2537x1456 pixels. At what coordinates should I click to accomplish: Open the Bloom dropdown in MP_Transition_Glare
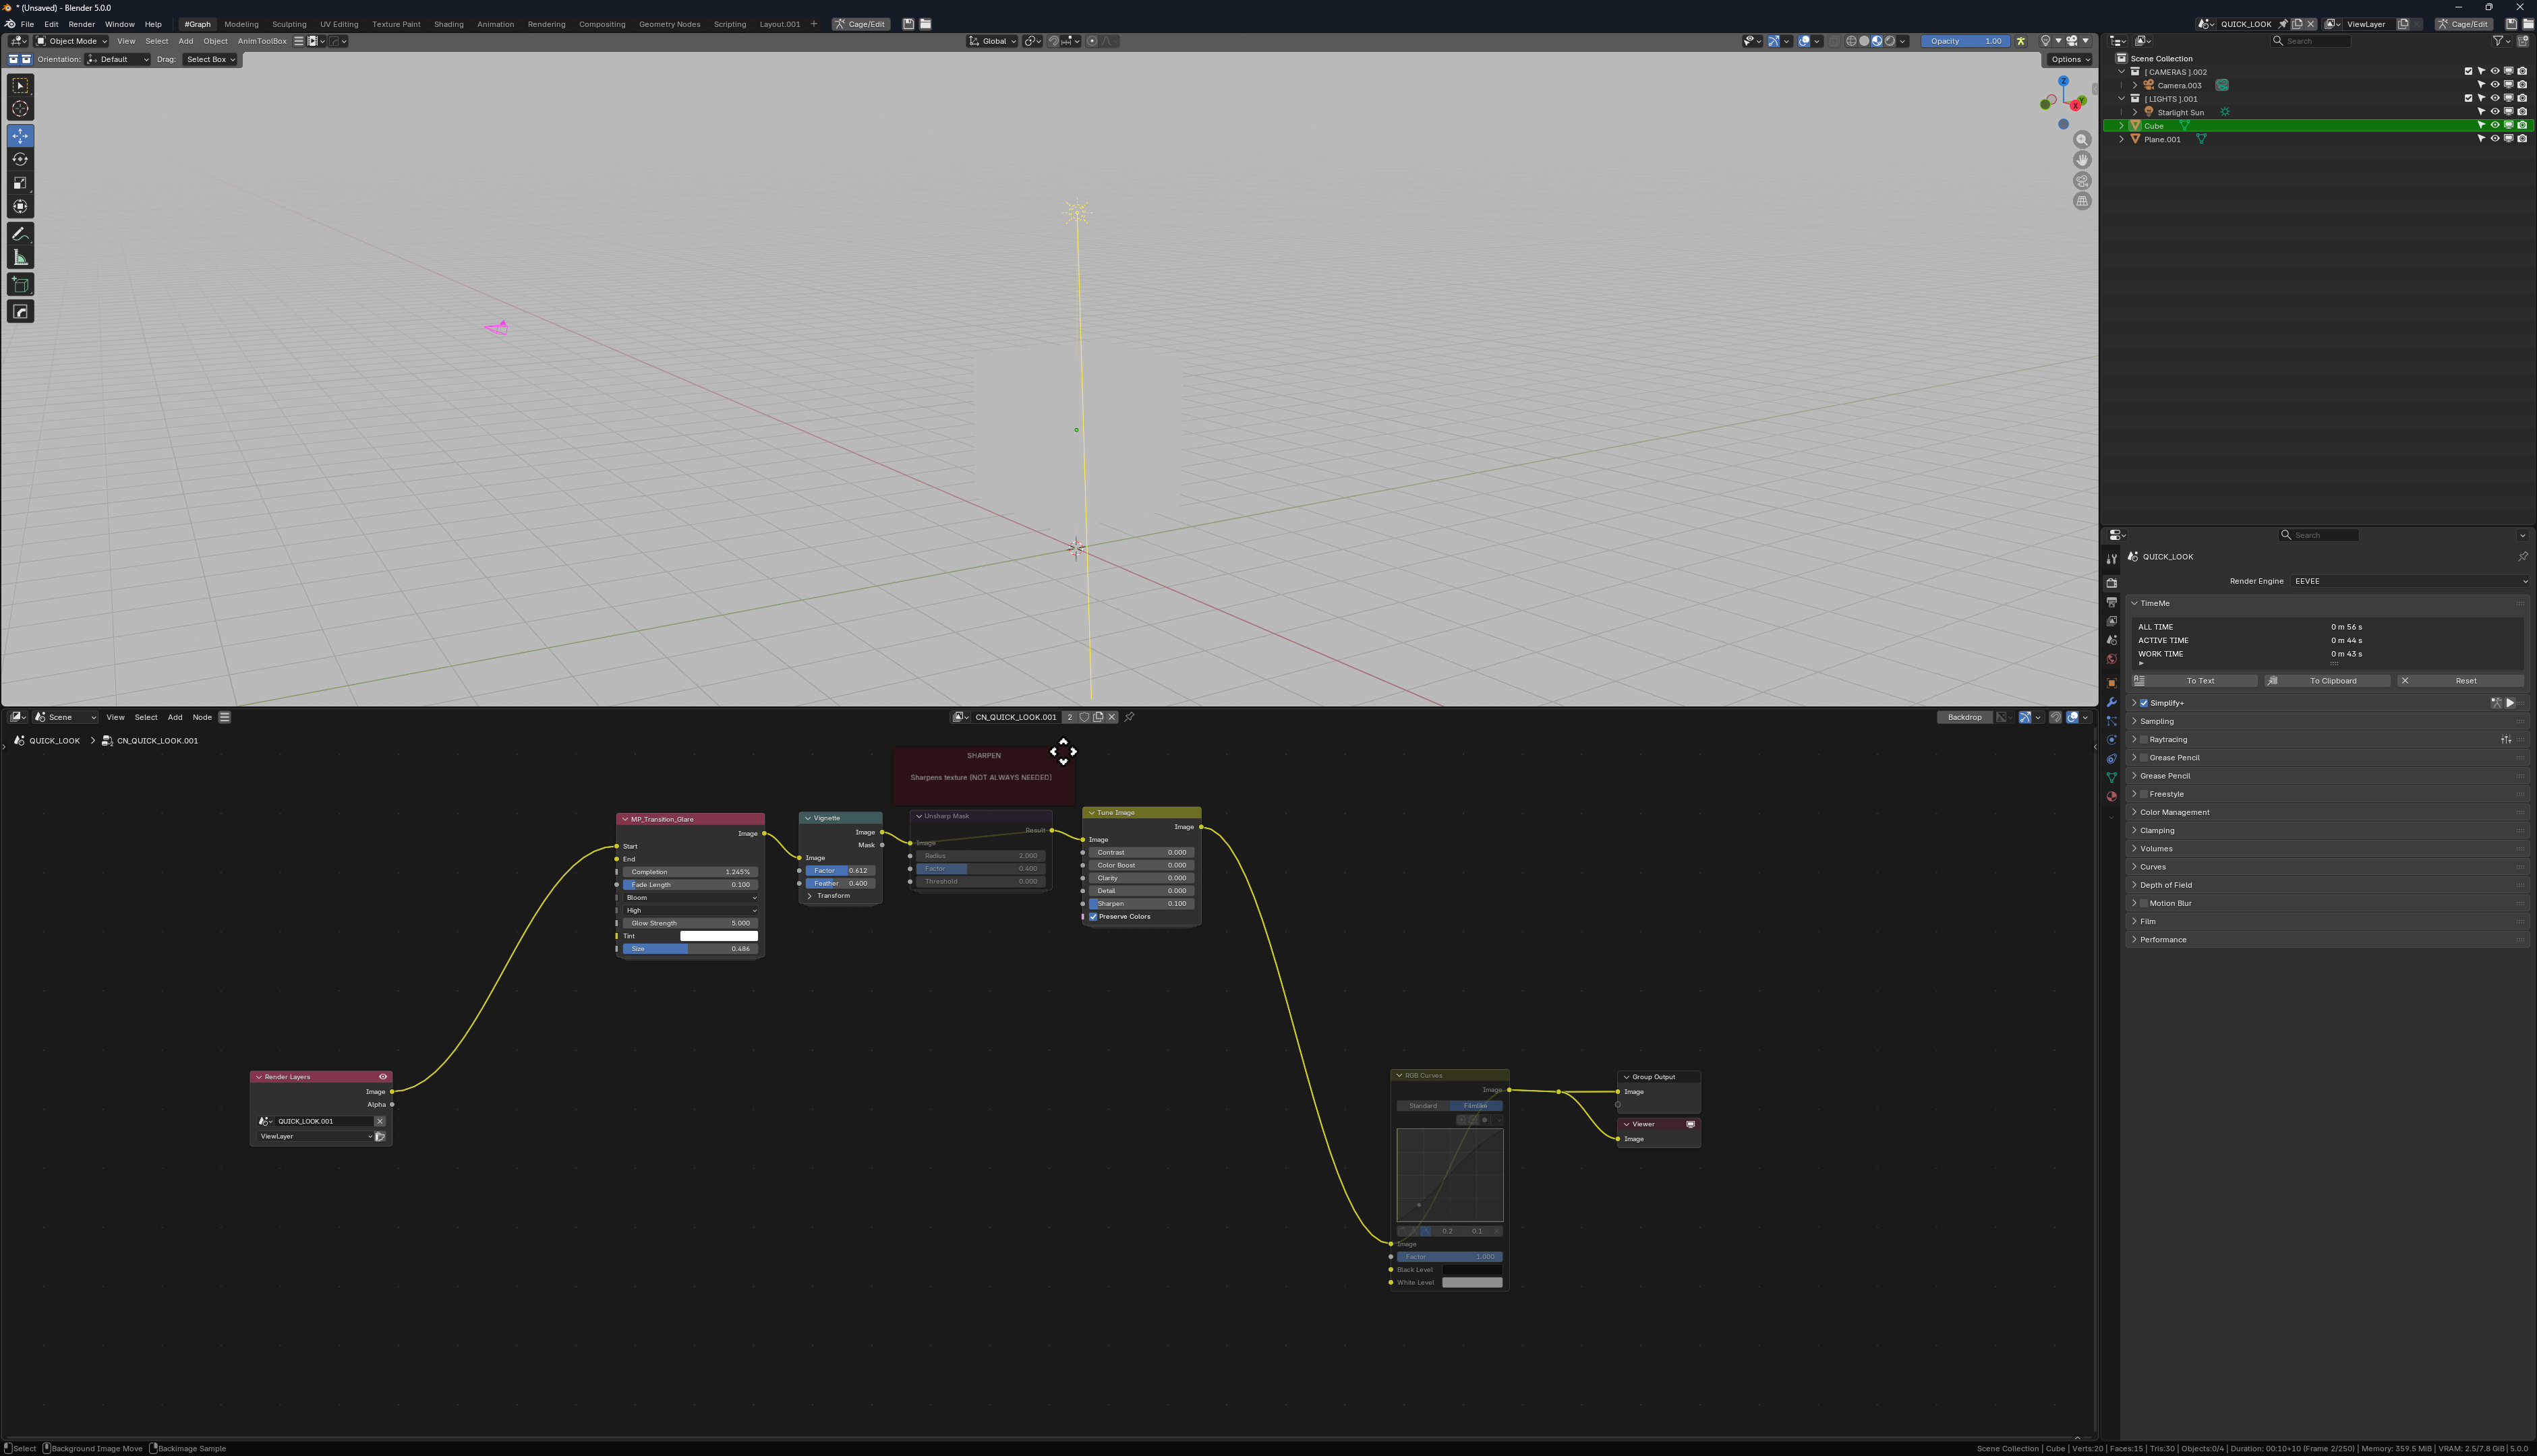pyautogui.click(x=691, y=898)
